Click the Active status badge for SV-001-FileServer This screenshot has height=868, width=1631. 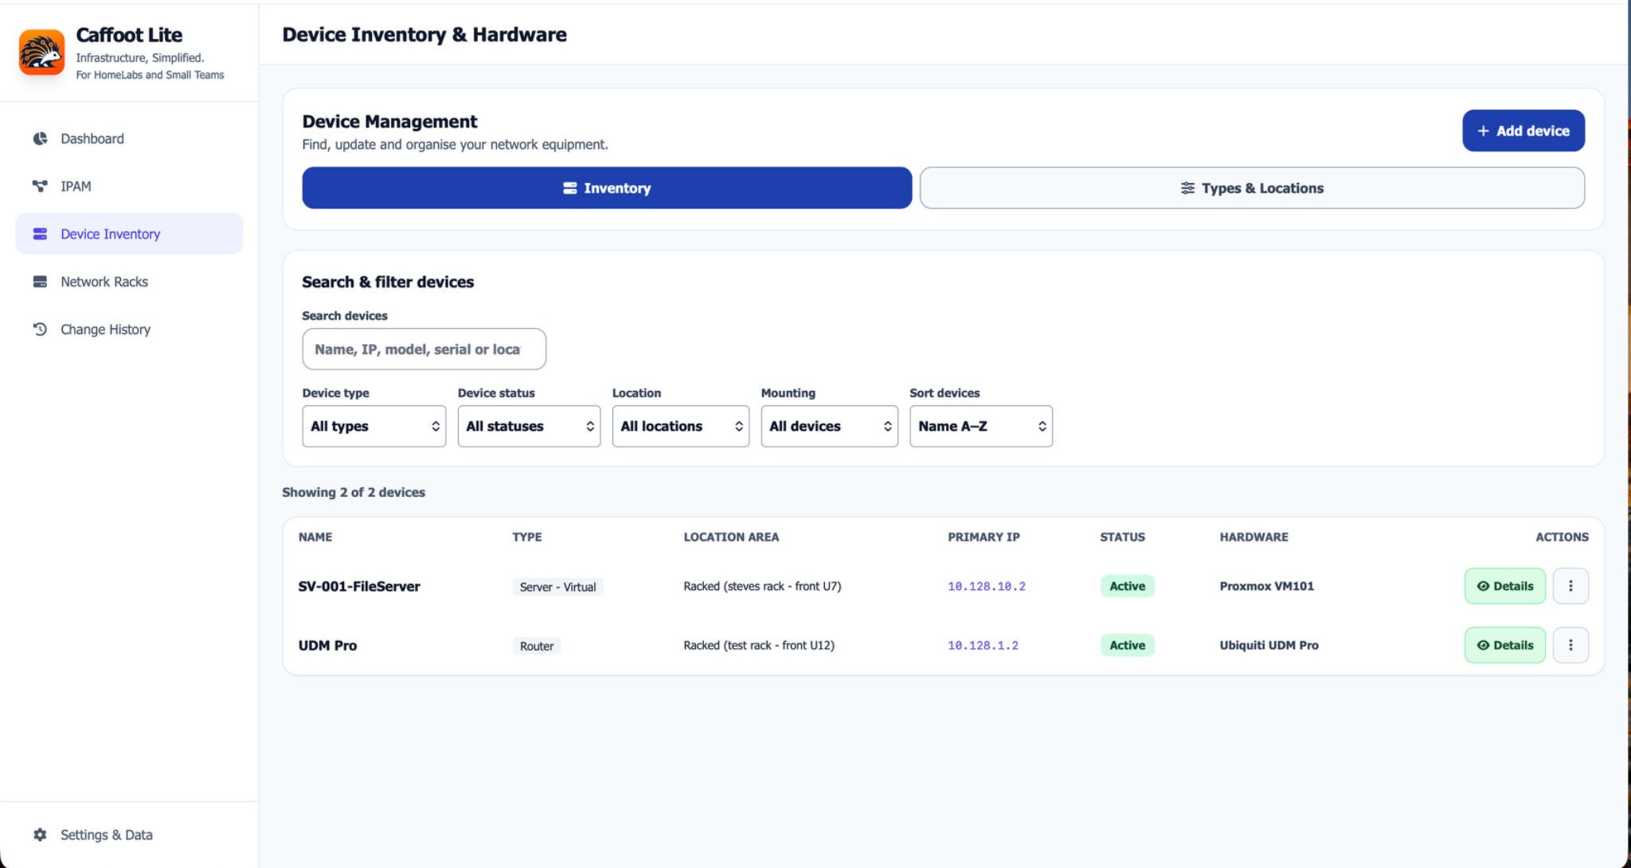(1128, 586)
